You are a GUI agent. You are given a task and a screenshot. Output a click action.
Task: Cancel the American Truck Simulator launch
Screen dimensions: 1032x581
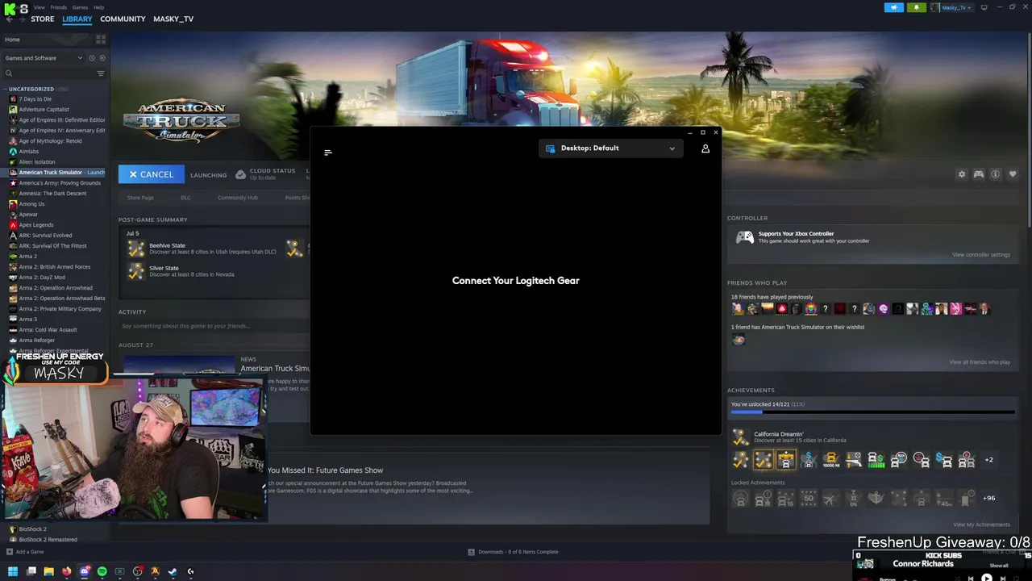pyautogui.click(x=152, y=174)
